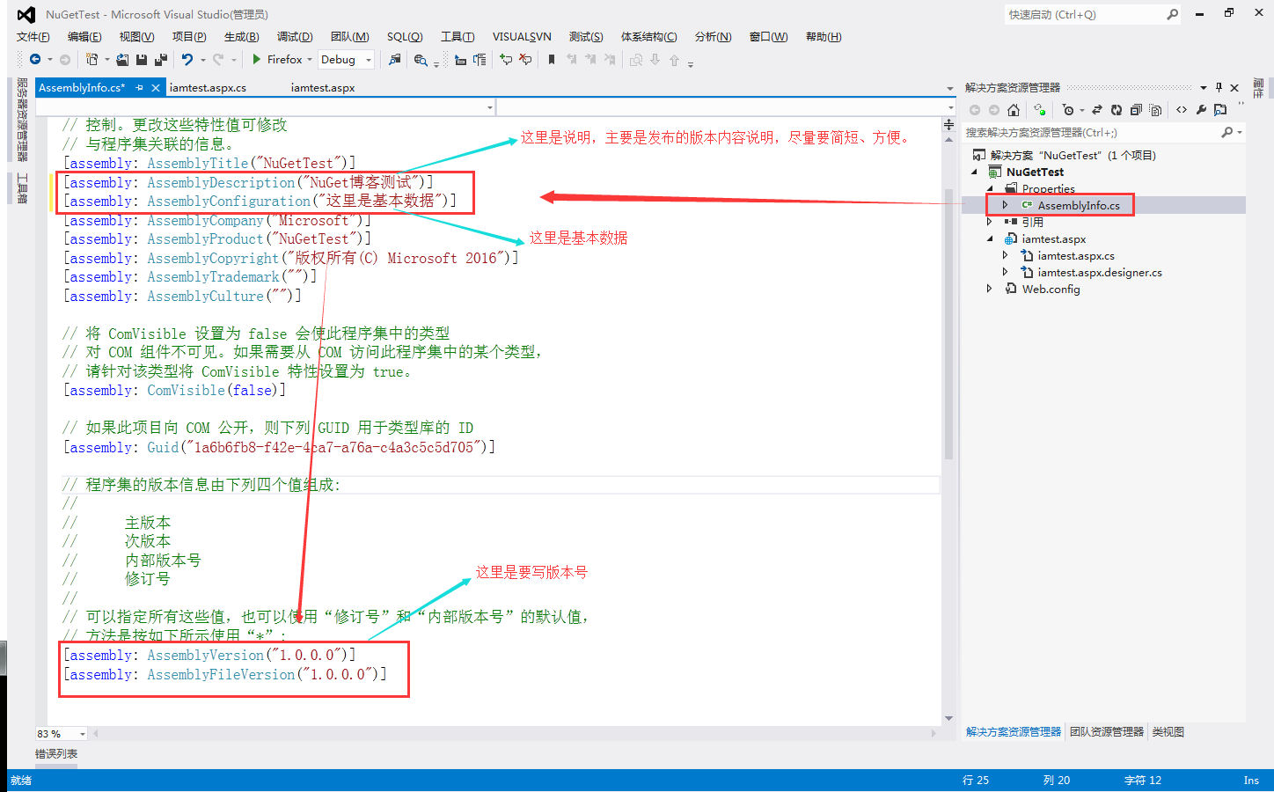Image resolution: width=1274 pixels, height=792 pixels.
Task: Click the Save All toolbar icon
Action: (x=161, y=60)
